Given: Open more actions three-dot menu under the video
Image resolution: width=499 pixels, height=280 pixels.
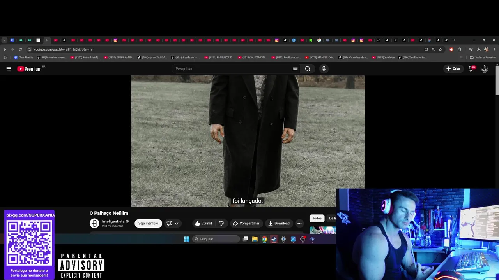Looking at the screenshot, I should pyautogui.click(x=299, y=223).
